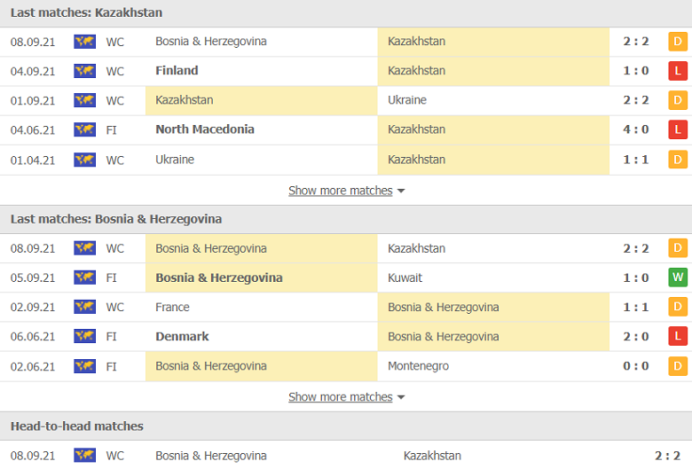Click Finland team name
This screenshot has width=692, height=469.
coord(177,71)
